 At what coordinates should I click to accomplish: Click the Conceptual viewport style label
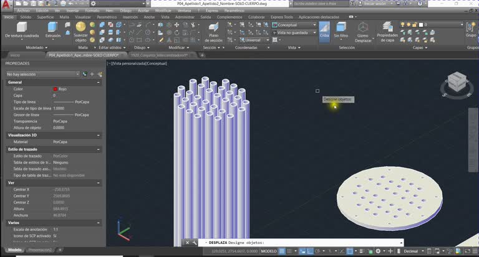tap(157, 63)
